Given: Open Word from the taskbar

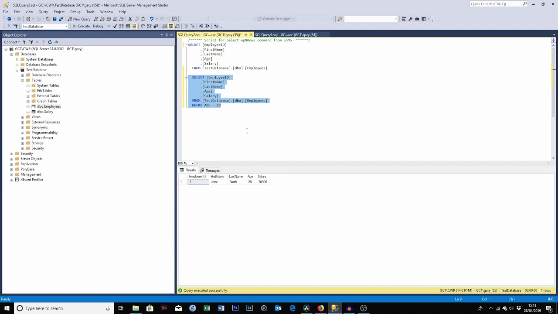Looking at the screenshot, I should pos(221,308).
